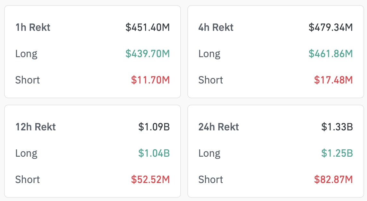Click the Long label in 12h card
The image size is (367, 201).
[26, 154]
